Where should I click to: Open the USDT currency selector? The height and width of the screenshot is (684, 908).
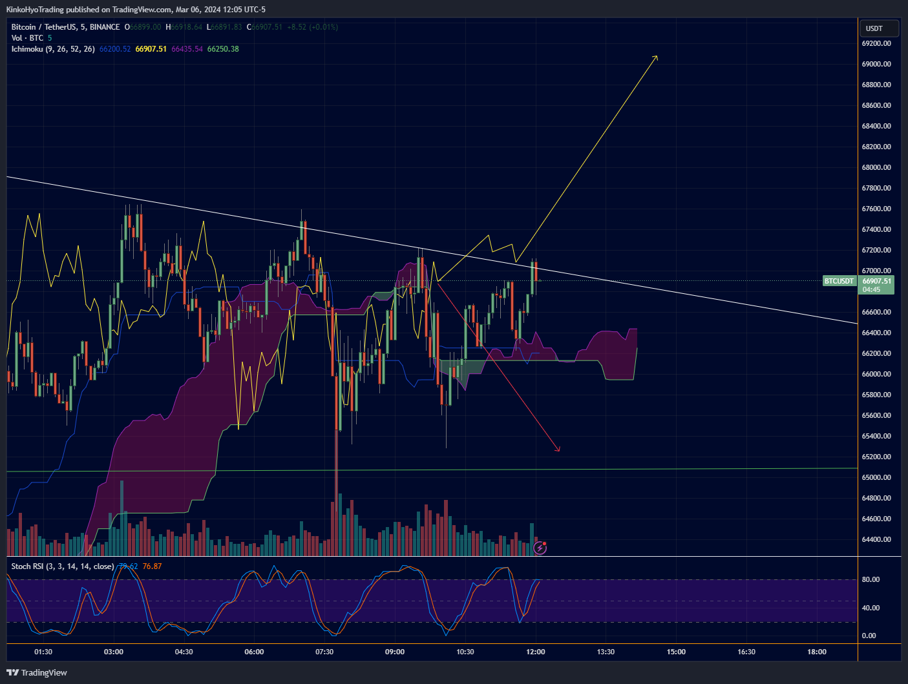[880, 28]
